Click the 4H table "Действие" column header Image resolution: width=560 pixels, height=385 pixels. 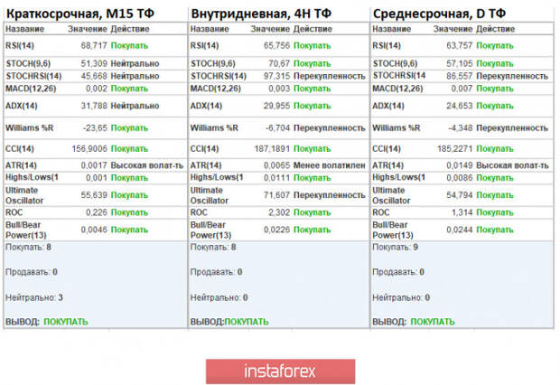[x=313, y=29]
